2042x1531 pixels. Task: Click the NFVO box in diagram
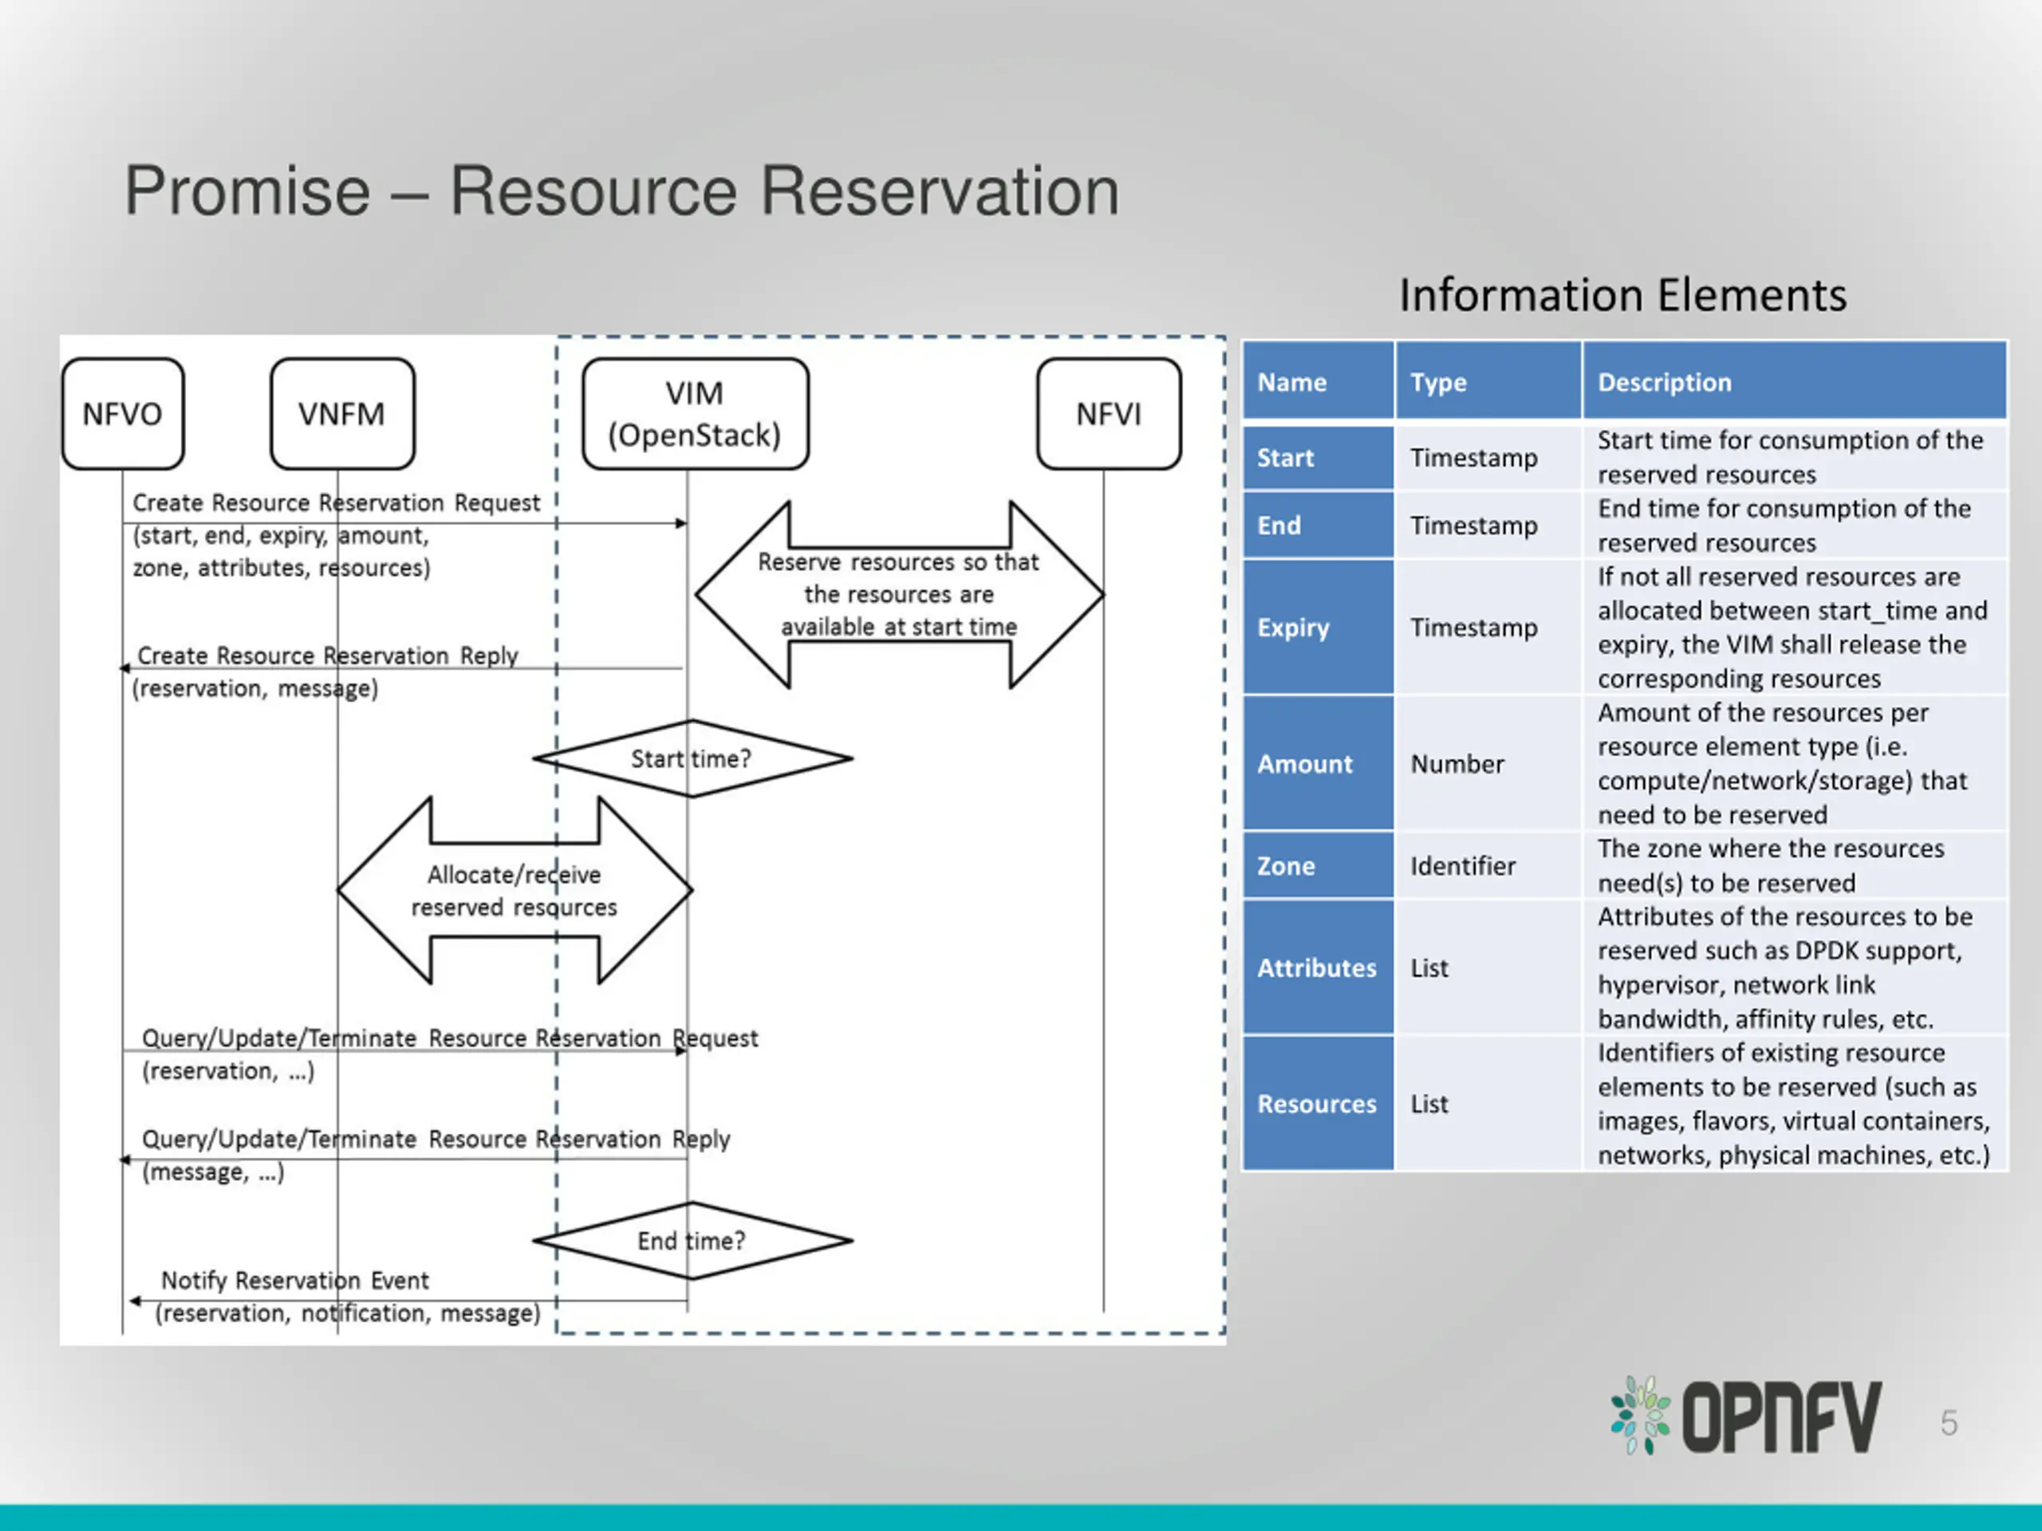point(123,413)
